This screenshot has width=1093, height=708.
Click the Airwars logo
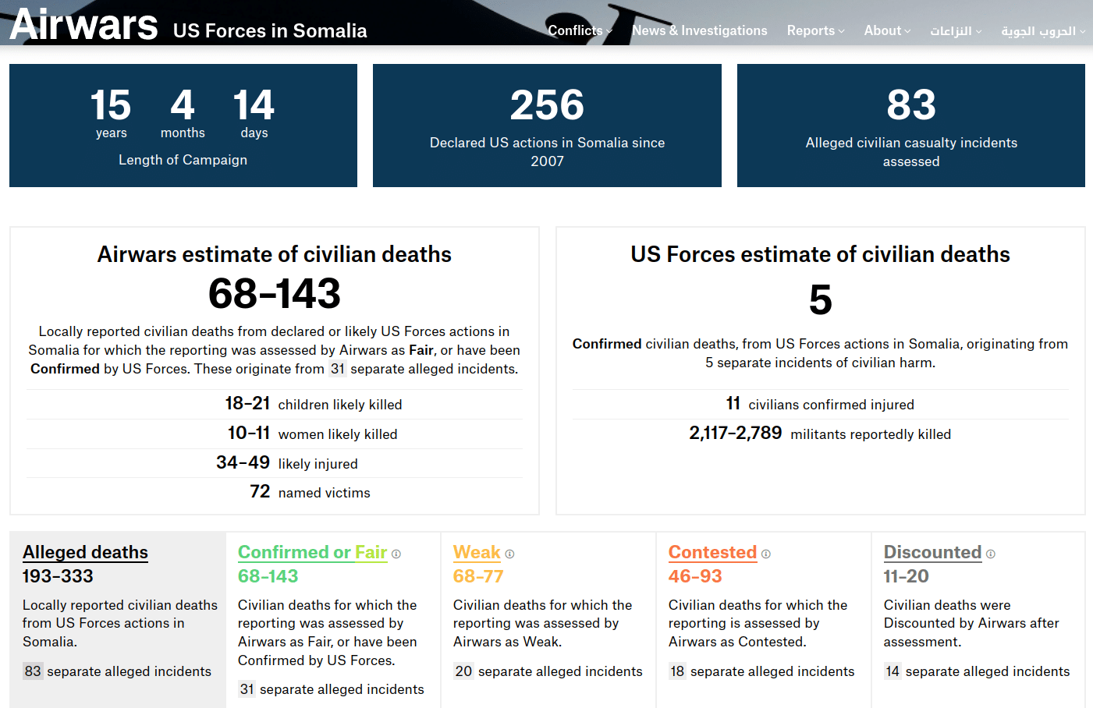coord(83,24)
